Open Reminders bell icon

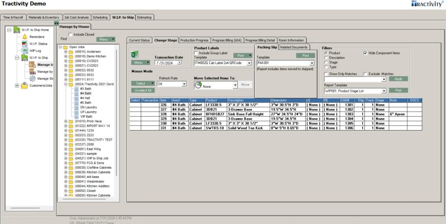(25, 37)
